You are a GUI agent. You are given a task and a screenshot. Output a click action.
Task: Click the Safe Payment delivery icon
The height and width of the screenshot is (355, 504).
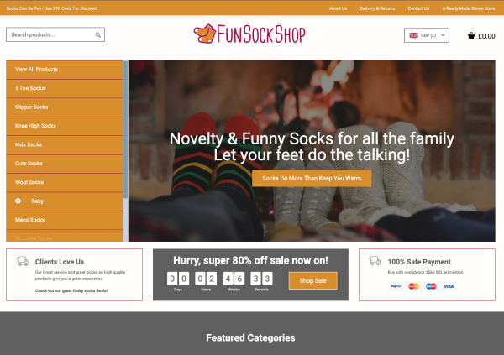(375, 260)
